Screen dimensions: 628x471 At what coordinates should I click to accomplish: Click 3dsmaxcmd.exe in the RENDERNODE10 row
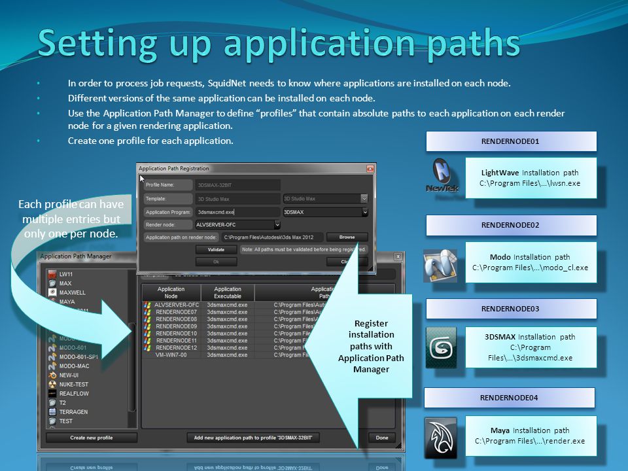coord(227,333)
